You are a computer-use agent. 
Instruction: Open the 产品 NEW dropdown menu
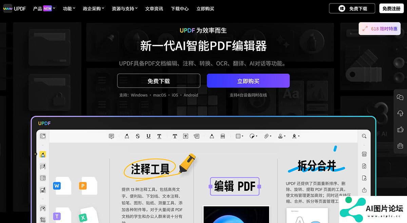44,8
